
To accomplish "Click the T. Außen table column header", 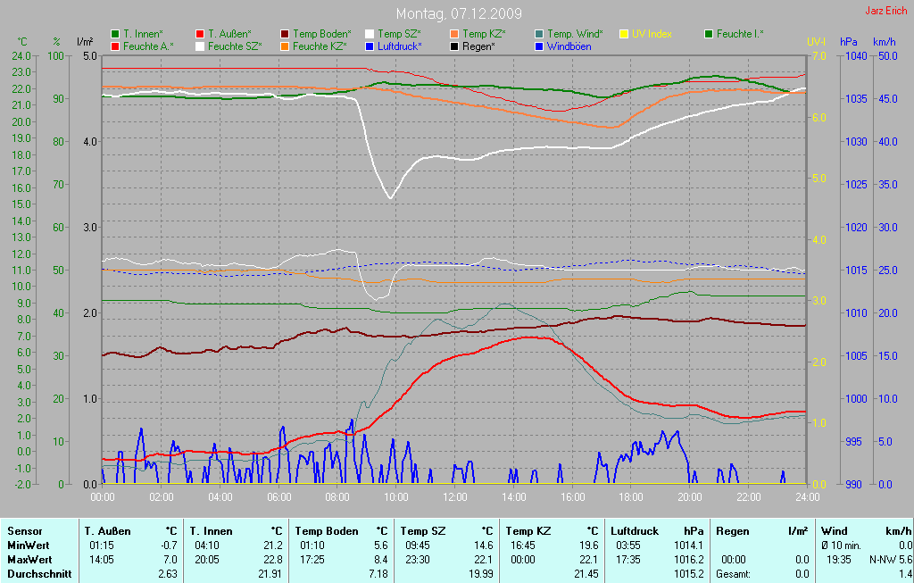I will click(107, 531).
